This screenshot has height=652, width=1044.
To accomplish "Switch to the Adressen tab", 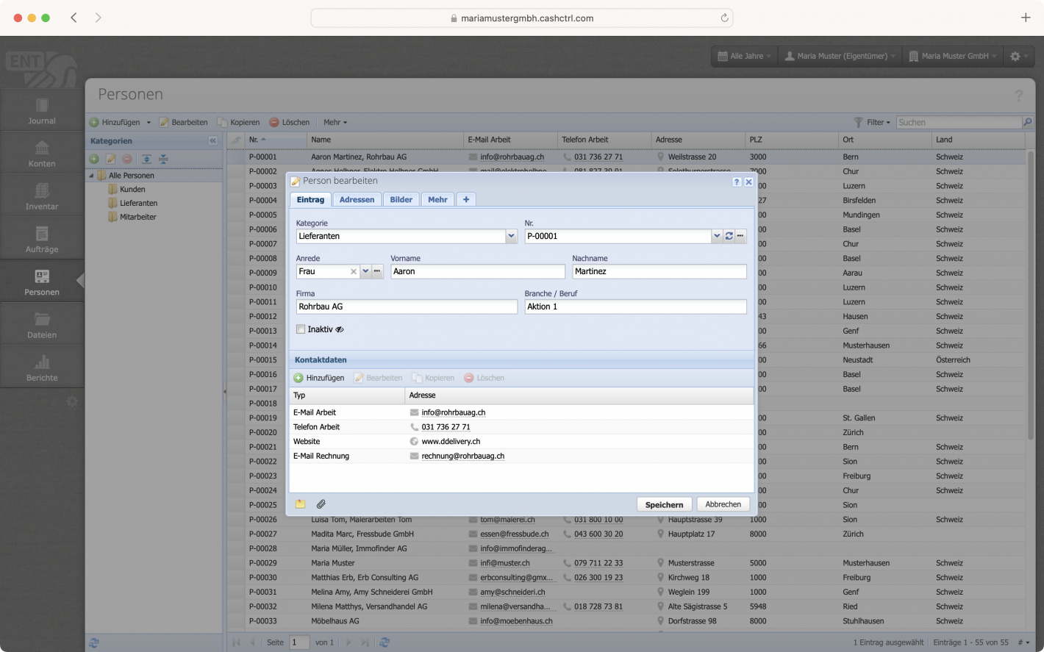I will pos(357,199).
